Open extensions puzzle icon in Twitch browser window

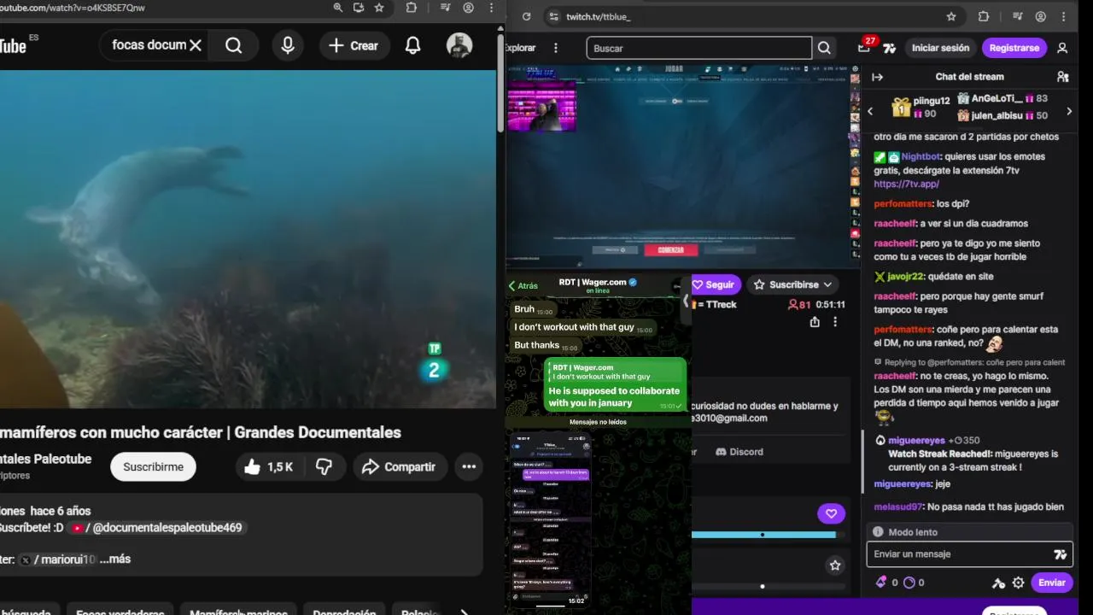coord(983,16)
